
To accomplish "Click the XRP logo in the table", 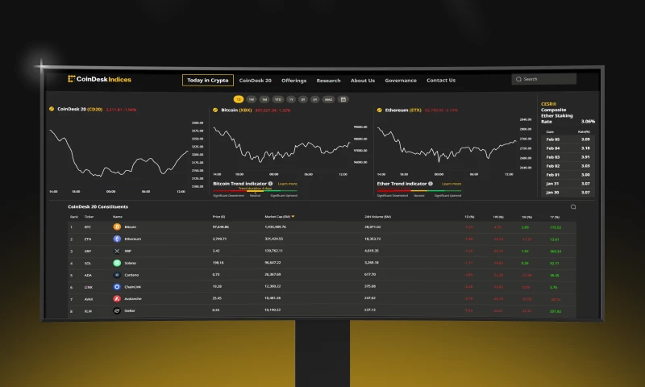I will (117, 251).
